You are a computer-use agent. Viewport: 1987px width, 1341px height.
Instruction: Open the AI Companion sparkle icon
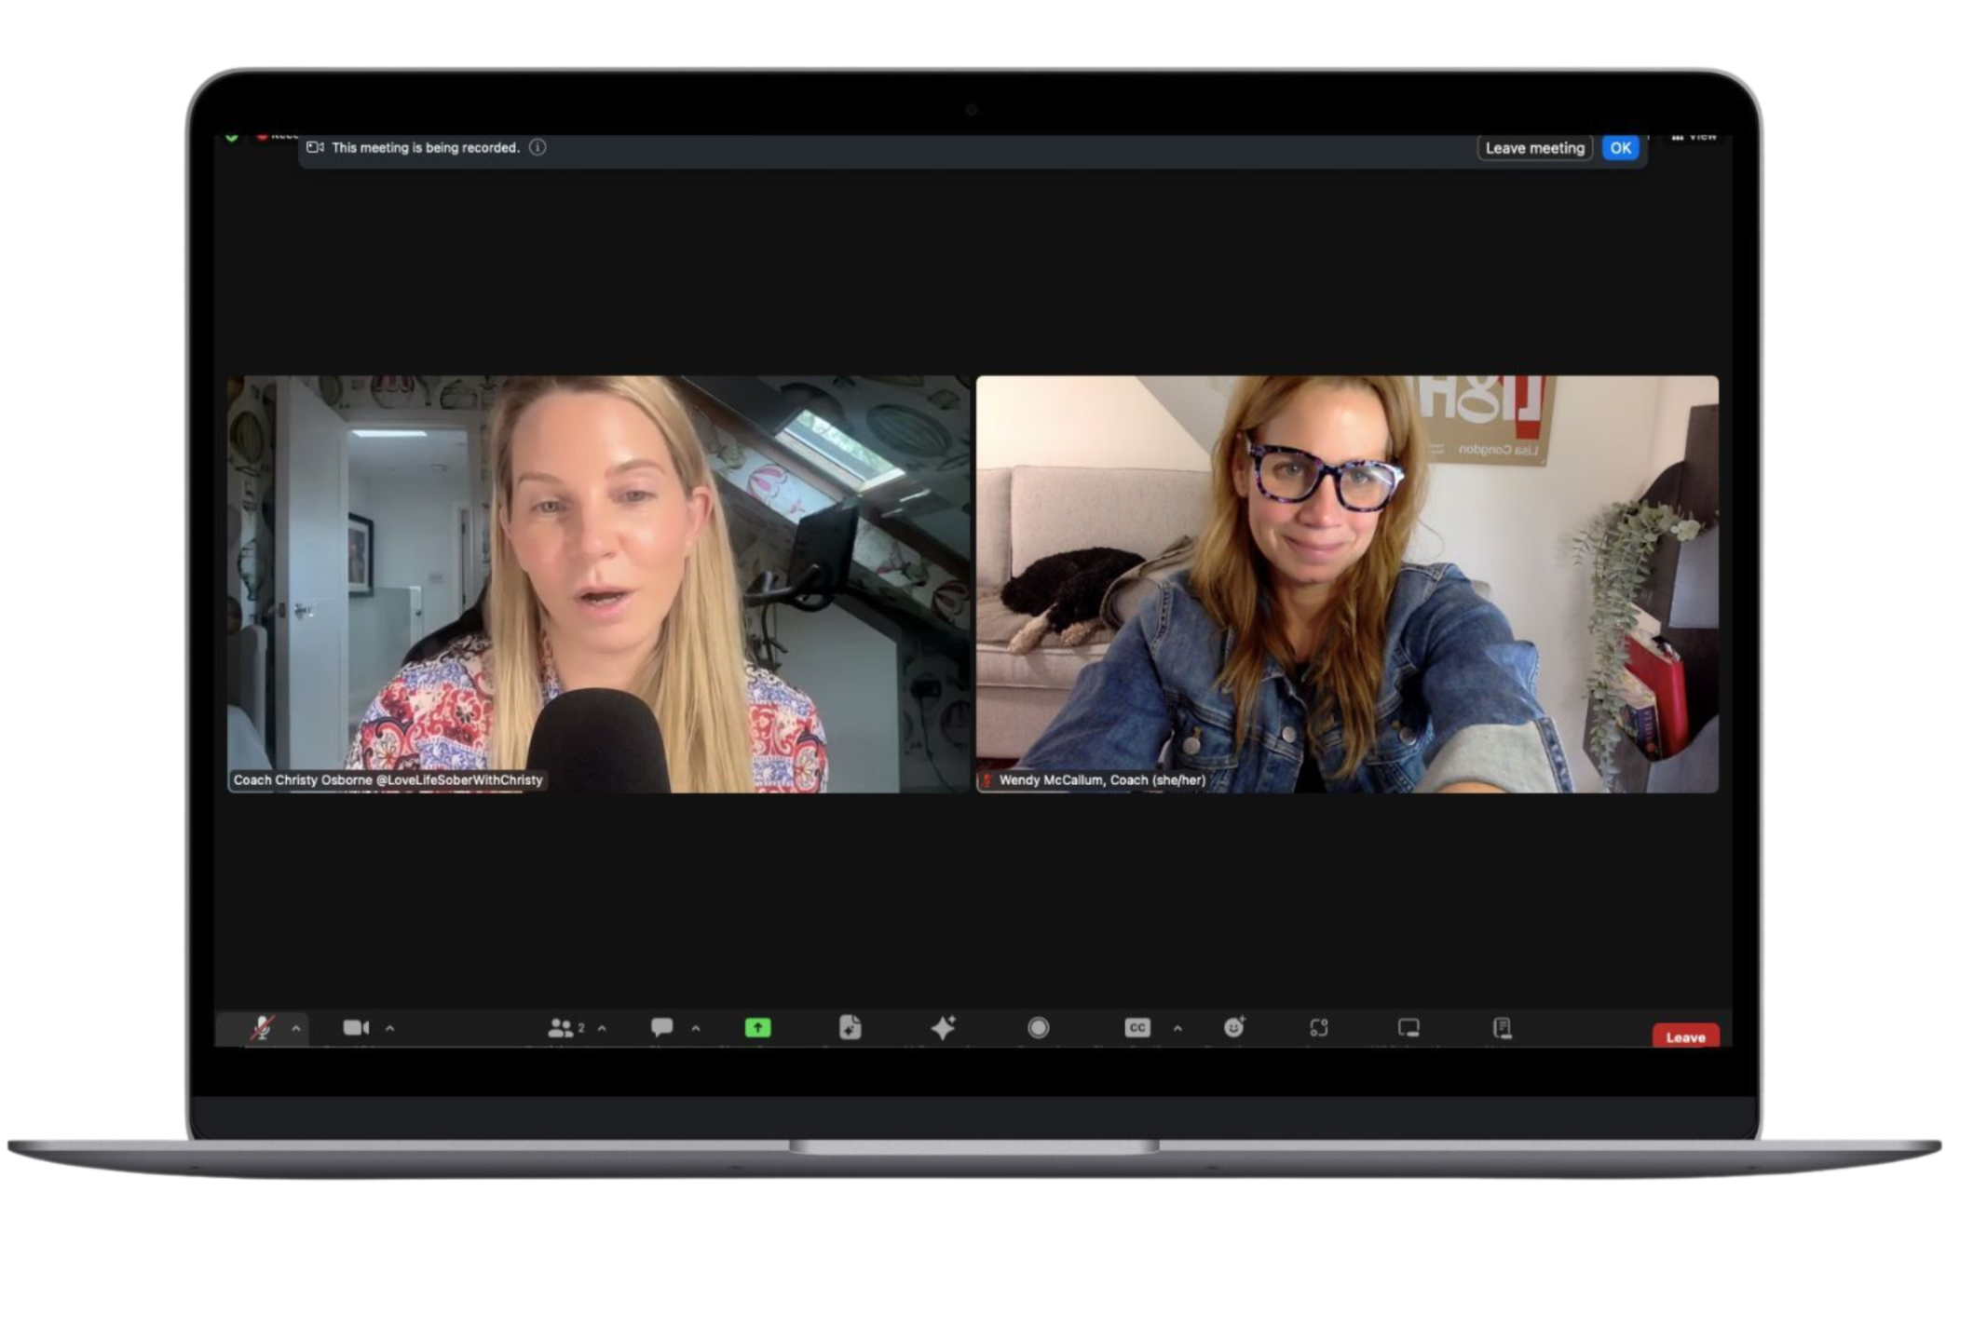(943, 1028)
